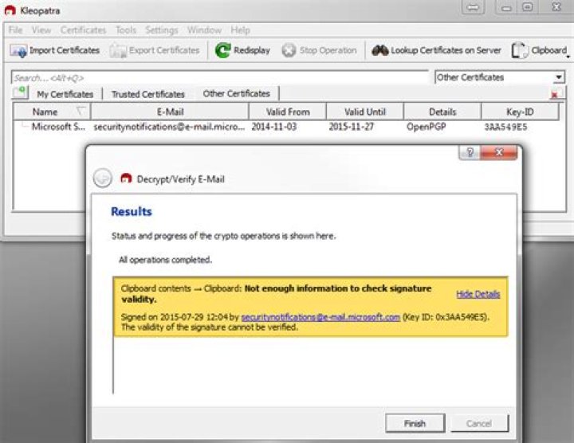The width and height of the screenshot is (574, 443).
Task: Click the OpenPGP details cell
Action: pos(426,127)
